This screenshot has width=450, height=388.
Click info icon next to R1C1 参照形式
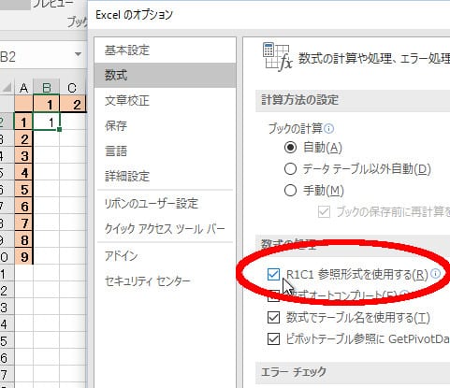436,273
